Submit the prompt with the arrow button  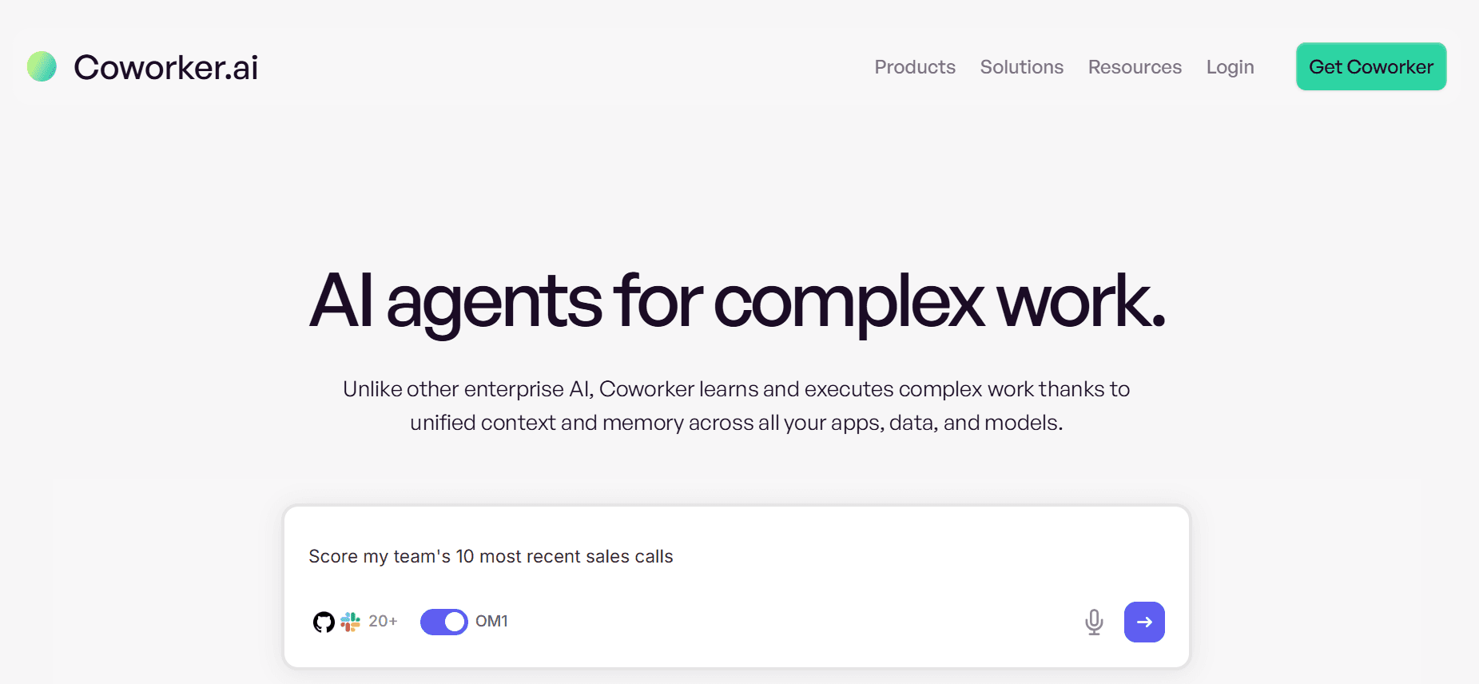tap(1144, 622)
